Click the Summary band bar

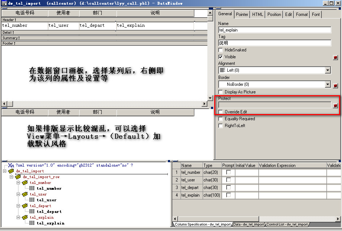[104, 38]
